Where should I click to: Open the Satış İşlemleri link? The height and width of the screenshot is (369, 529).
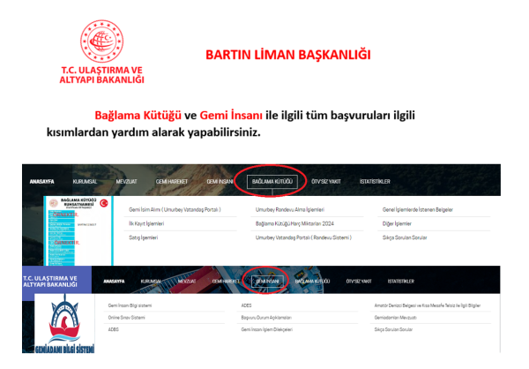coord(144,237)
